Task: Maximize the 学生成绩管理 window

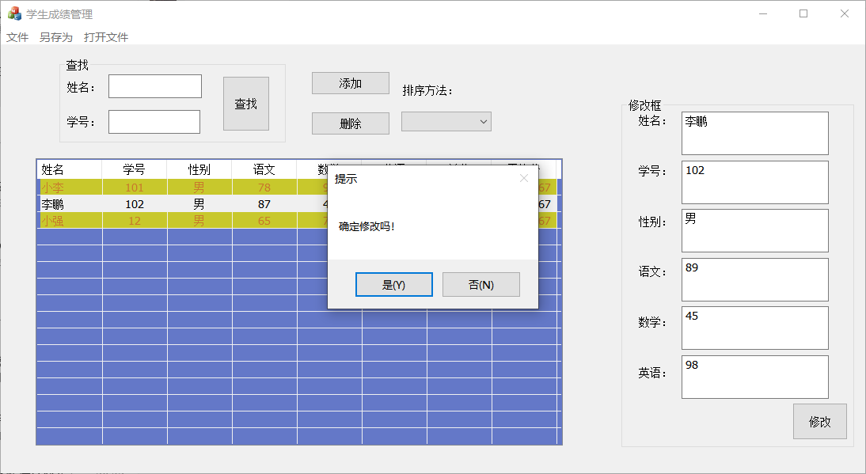Action: (803, 13)
